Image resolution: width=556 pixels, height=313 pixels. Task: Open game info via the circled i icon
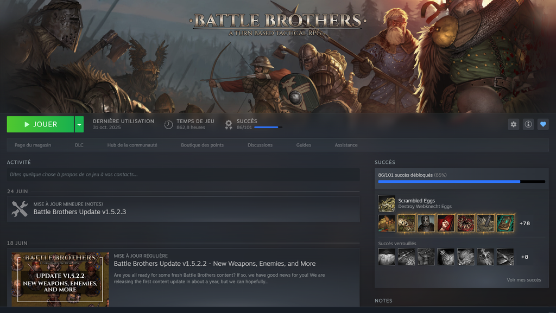pyautogui.click(x=528, y=124)
